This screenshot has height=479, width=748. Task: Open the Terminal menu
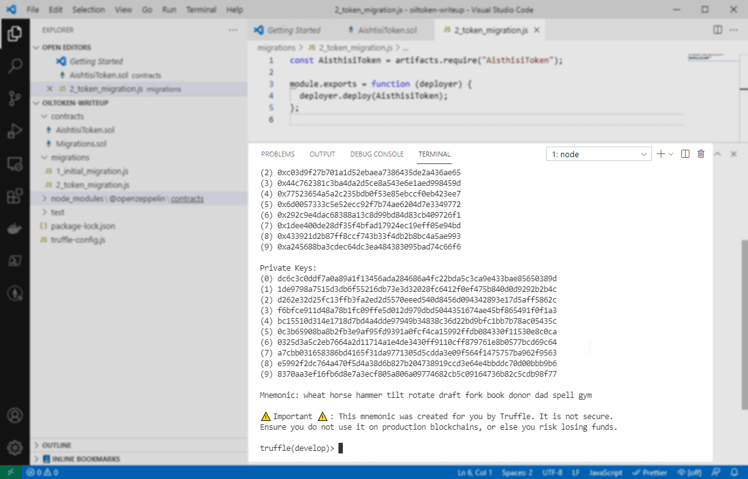201,10
